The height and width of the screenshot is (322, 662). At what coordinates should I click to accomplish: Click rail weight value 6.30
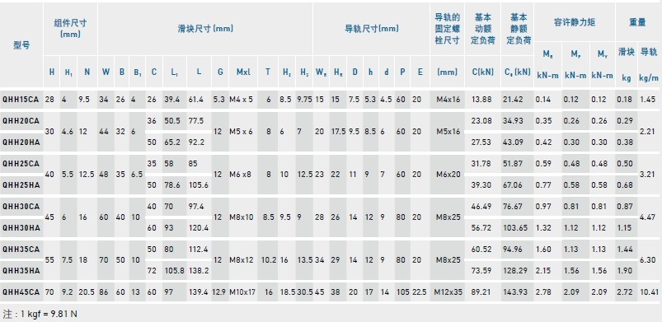coord(648,260)
